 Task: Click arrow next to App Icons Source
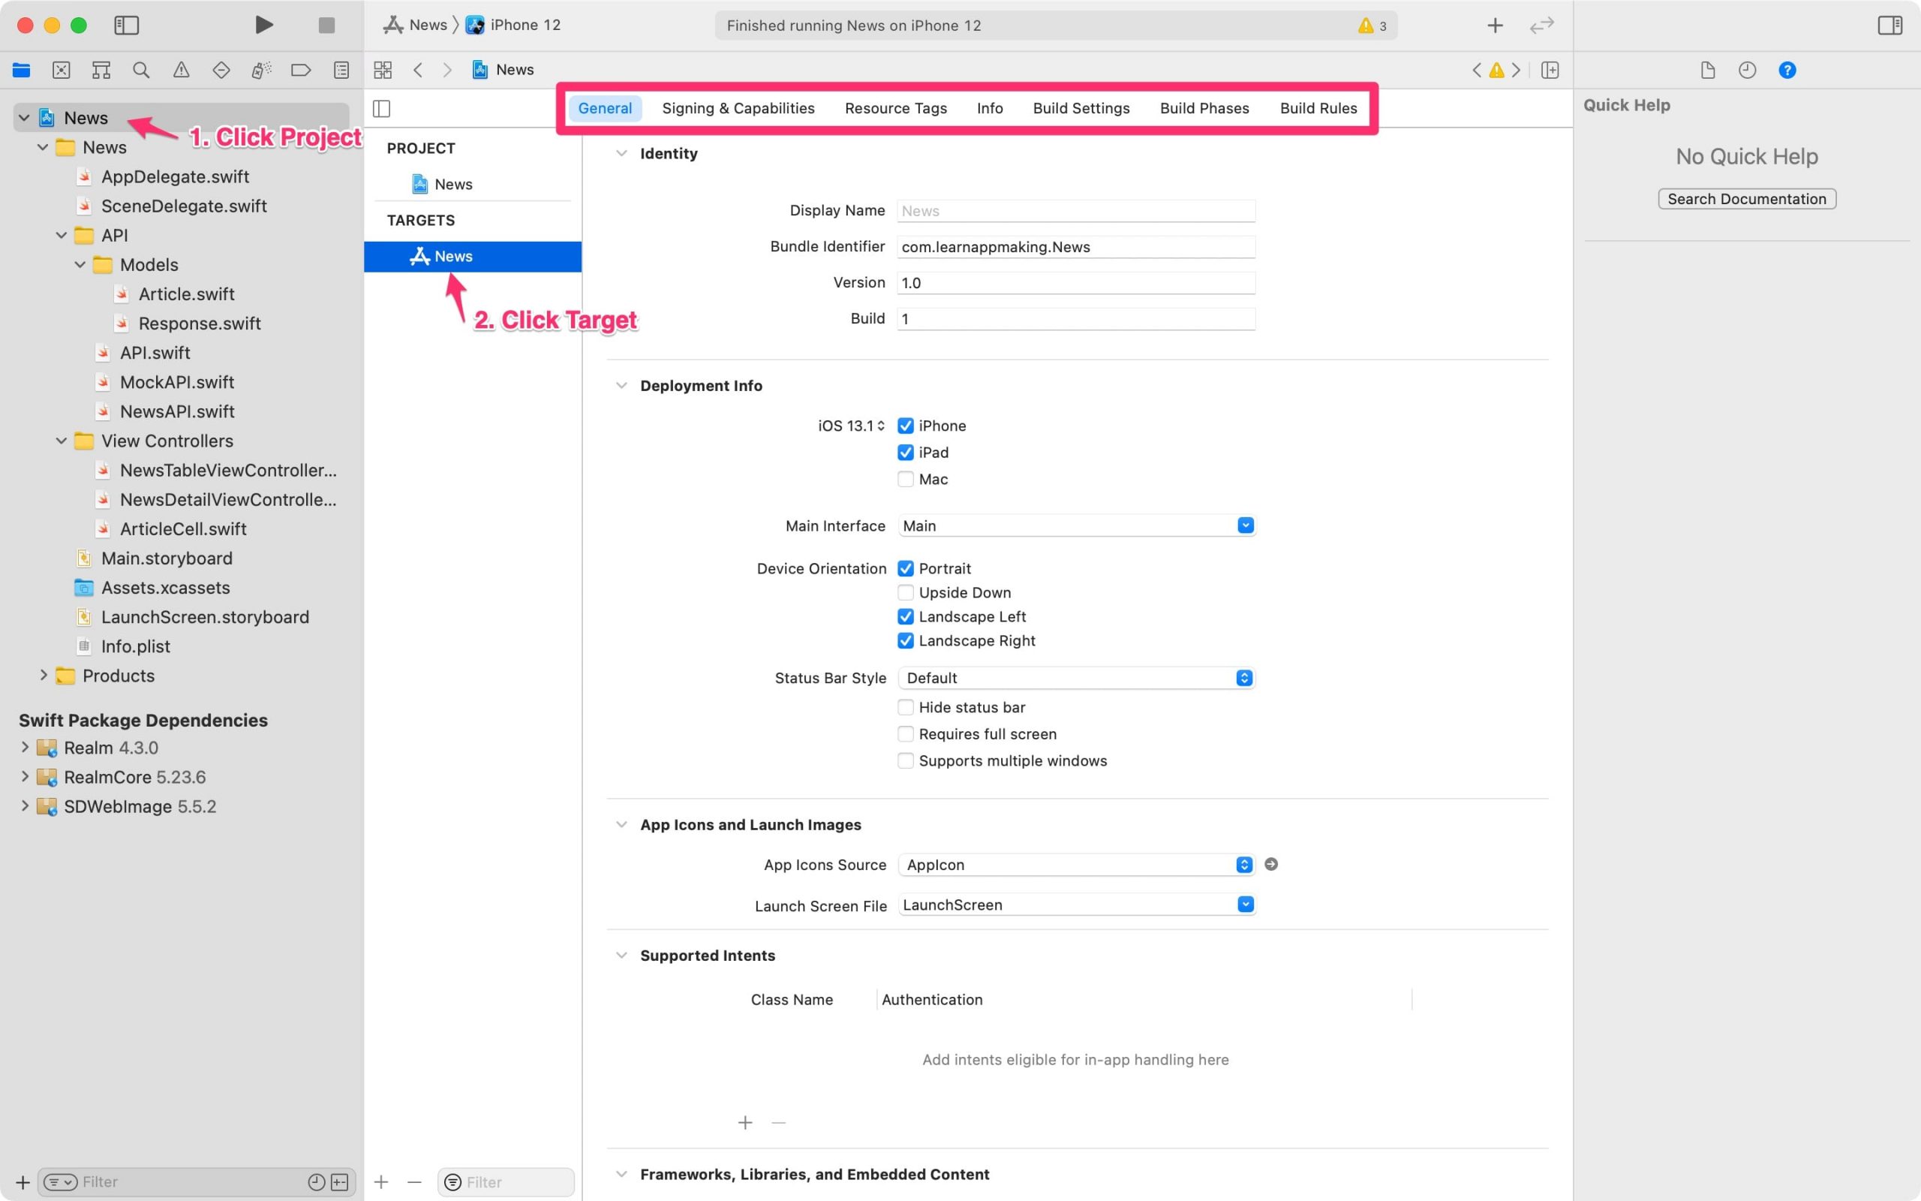1271,864
